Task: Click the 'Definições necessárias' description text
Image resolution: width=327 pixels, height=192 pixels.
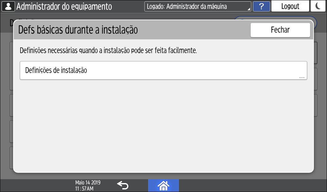Action: [x=108, y=51]
